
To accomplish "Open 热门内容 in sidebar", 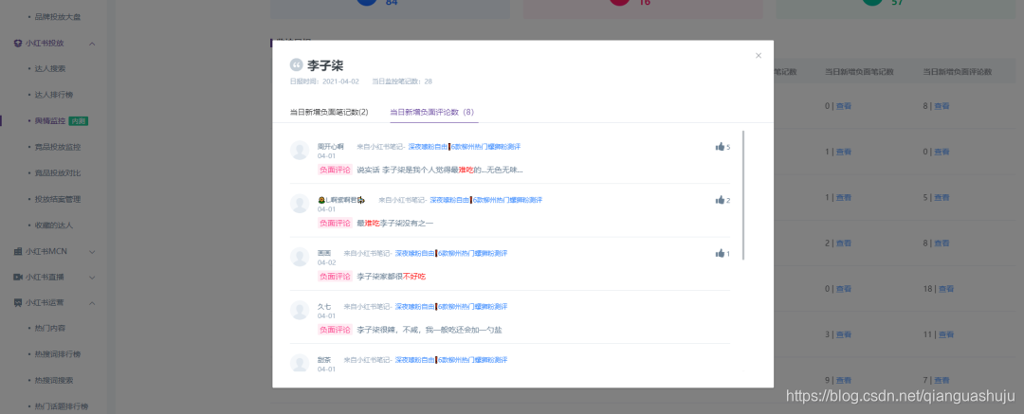I will [50, 328].
